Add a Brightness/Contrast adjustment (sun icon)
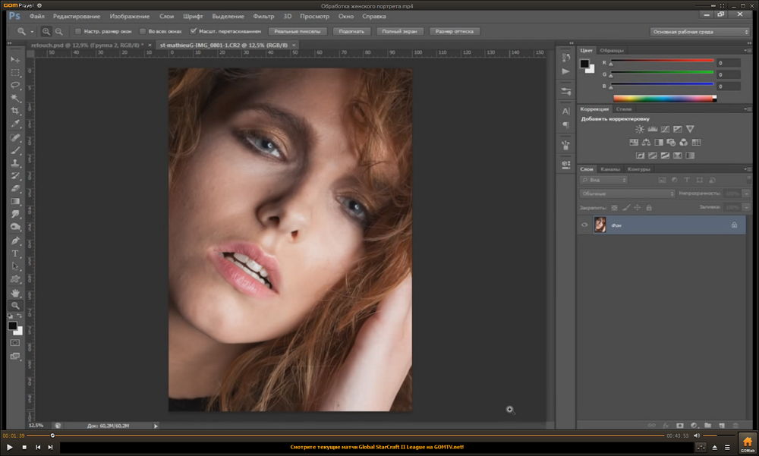Screen dimensions: 759x456 click(640, 129)
